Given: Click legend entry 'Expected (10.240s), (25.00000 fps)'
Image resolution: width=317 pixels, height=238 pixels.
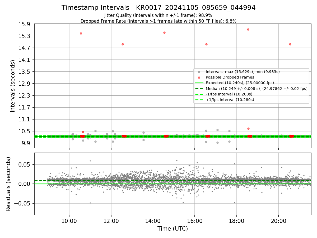Looking at the screenshot, I should tap(240, 83).
